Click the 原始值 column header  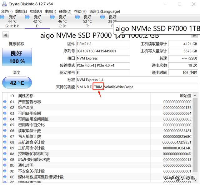pyautogui.click(x=172, y=96)
